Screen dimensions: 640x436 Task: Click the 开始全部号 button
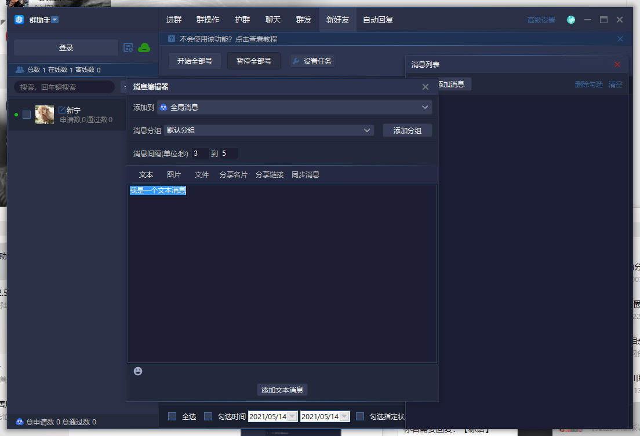pos(195,61)
